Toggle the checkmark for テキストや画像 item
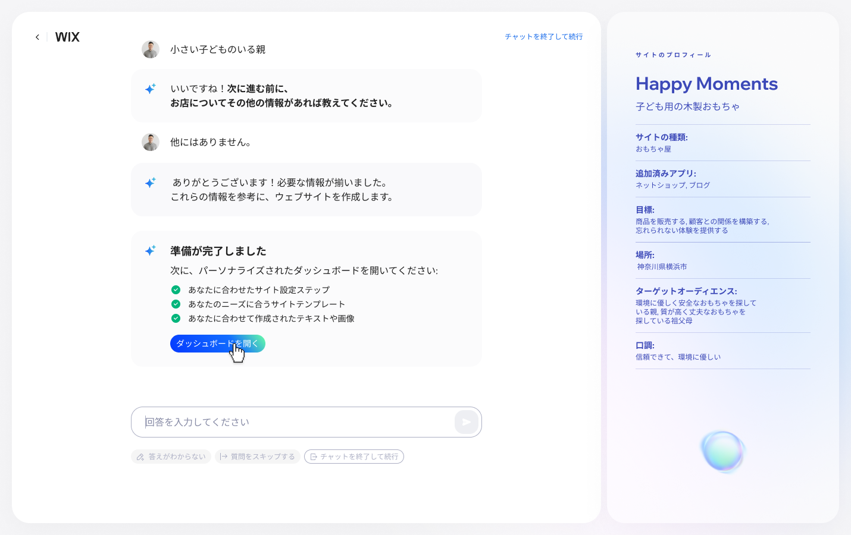851x535 pixels. (176, 318)
